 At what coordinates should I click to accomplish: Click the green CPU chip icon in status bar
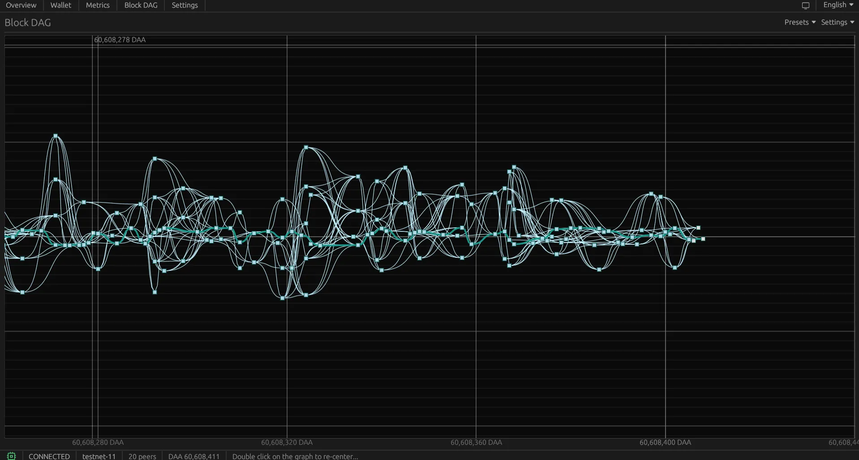tap(11, 456)
